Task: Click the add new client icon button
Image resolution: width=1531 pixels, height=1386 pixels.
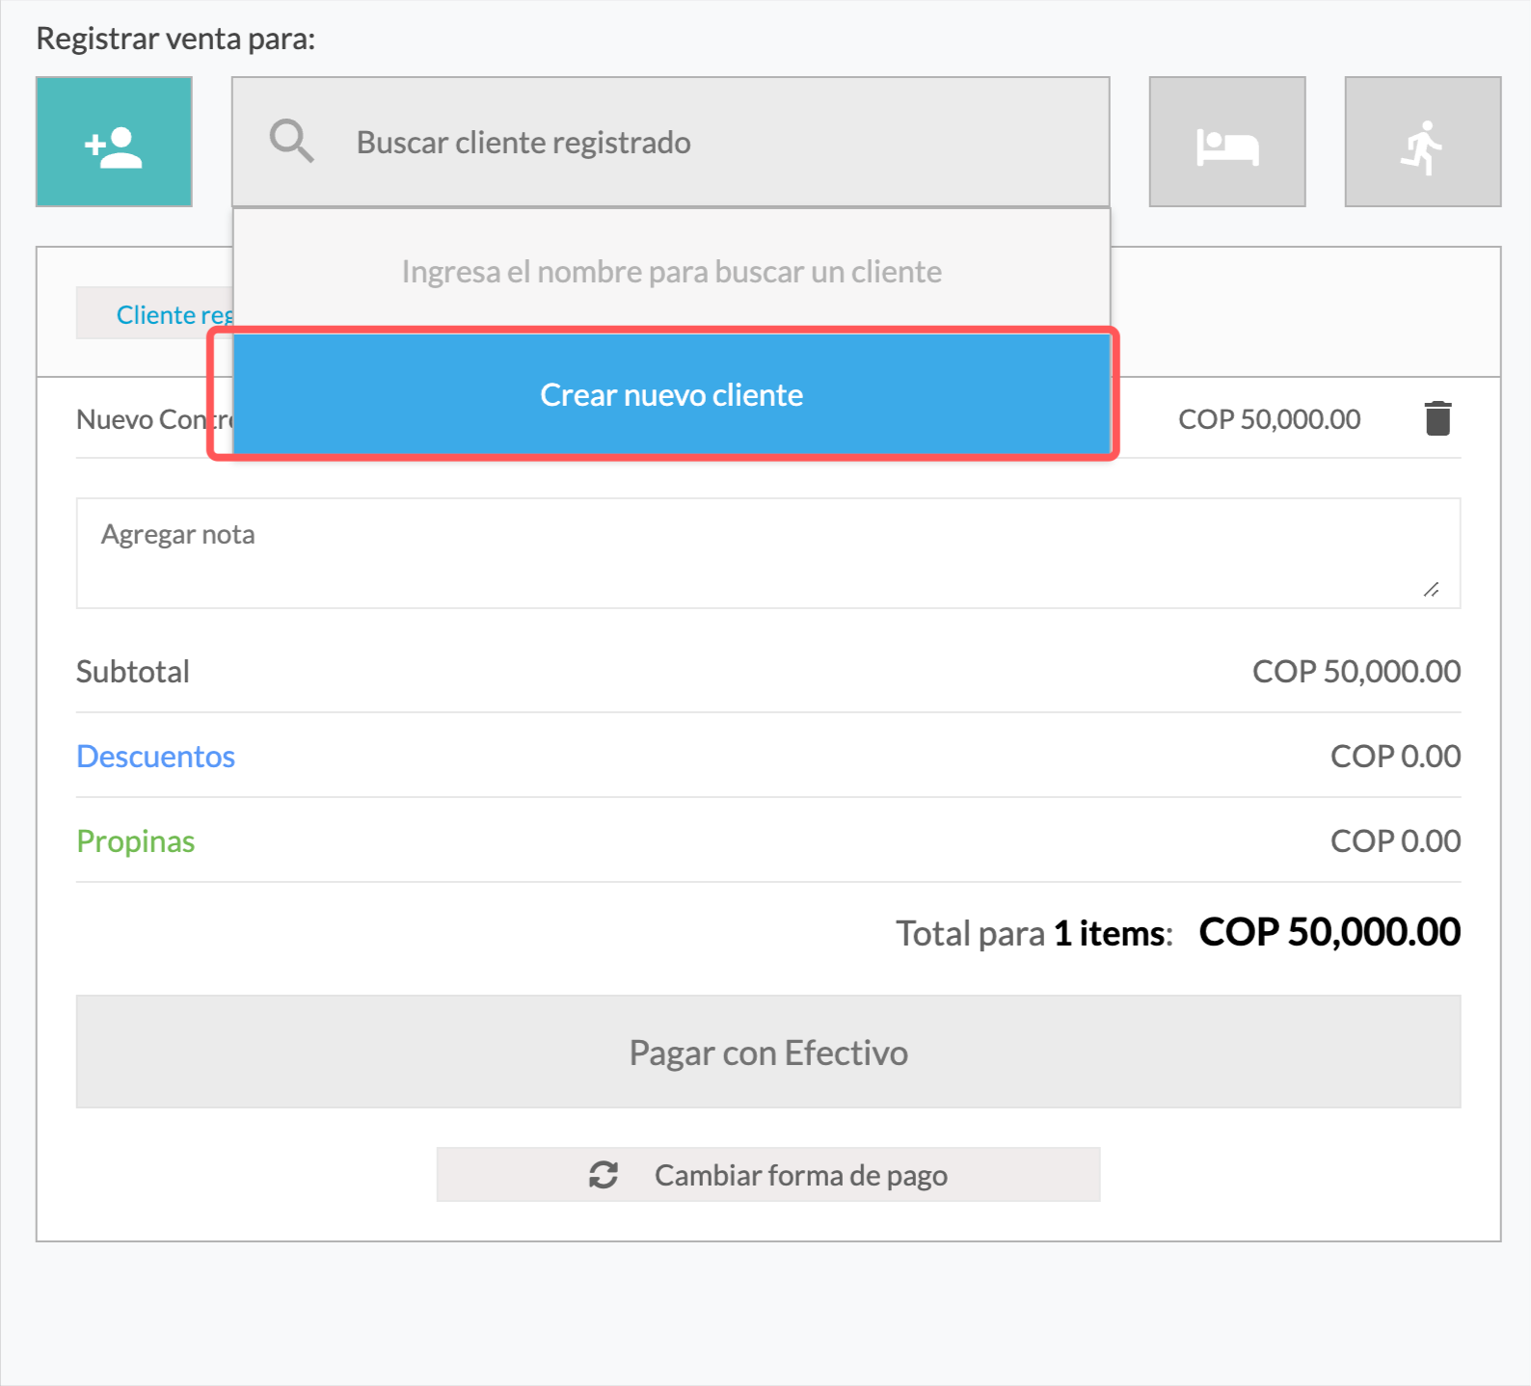Action: (x=114, y=142)
